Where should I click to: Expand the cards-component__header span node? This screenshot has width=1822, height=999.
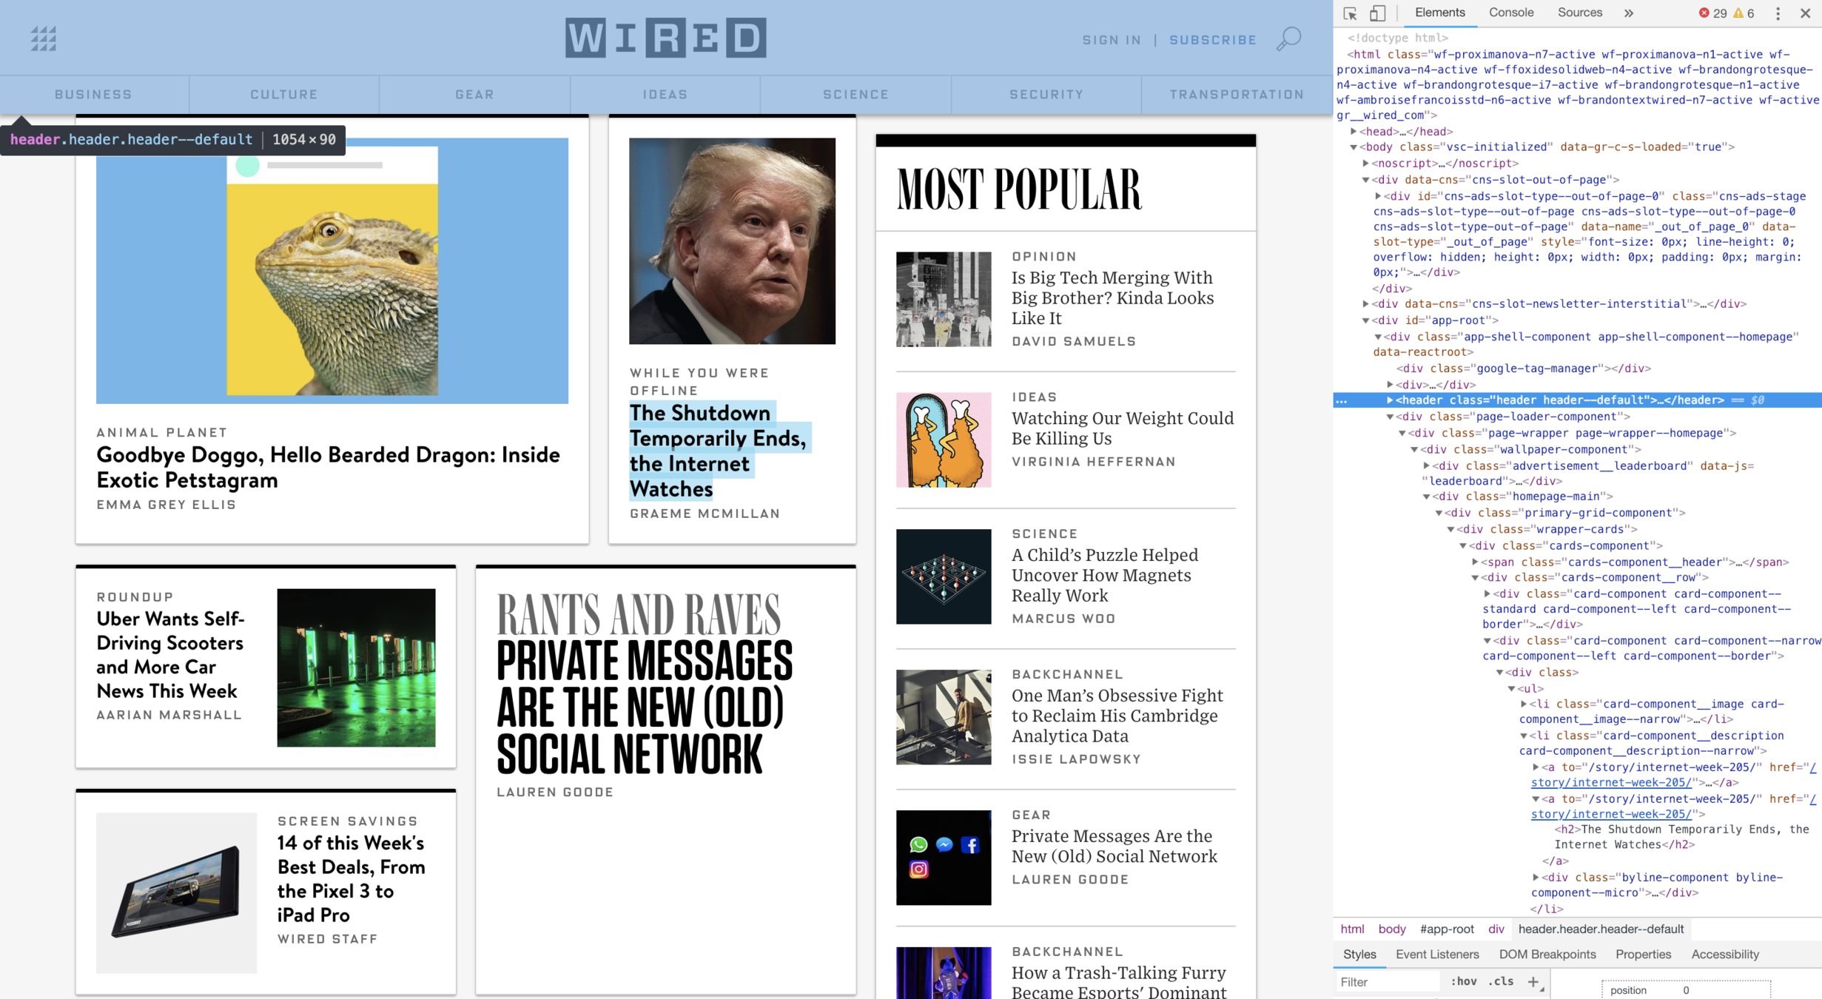pyautogui.click(x=1474, y=562)
